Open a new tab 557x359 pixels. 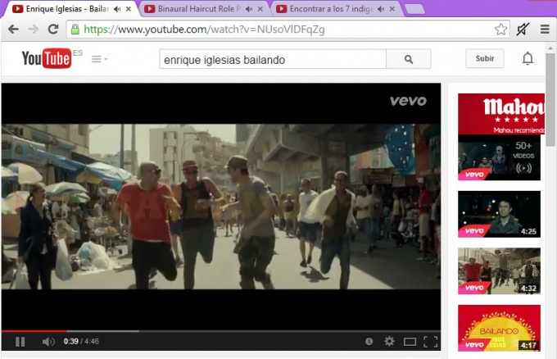414,10
